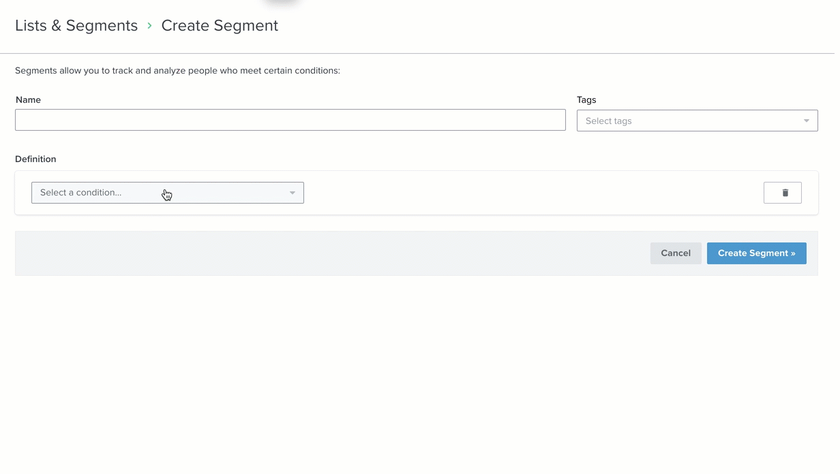Click empty space in the definition condition row

[x=532, y=193]
